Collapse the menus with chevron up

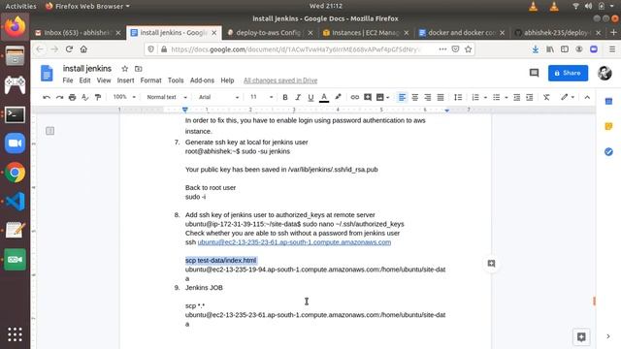[x=587, y=97]
